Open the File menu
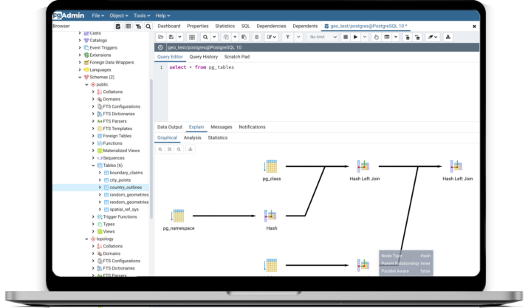The width and height of the screenshot is (528, 308). pyautogui.click(x=98, y=16)
